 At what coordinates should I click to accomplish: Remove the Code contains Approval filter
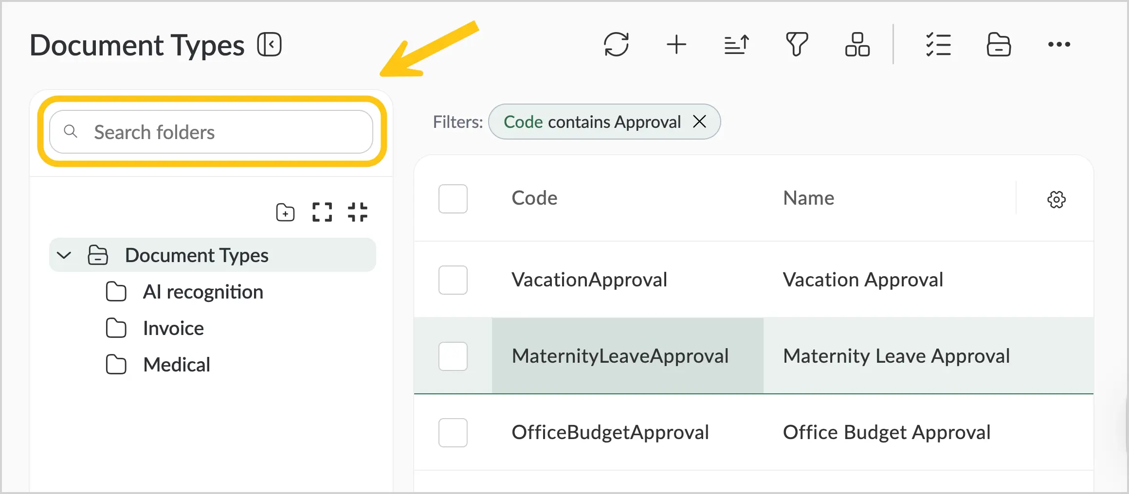click(x=699, y=122)
